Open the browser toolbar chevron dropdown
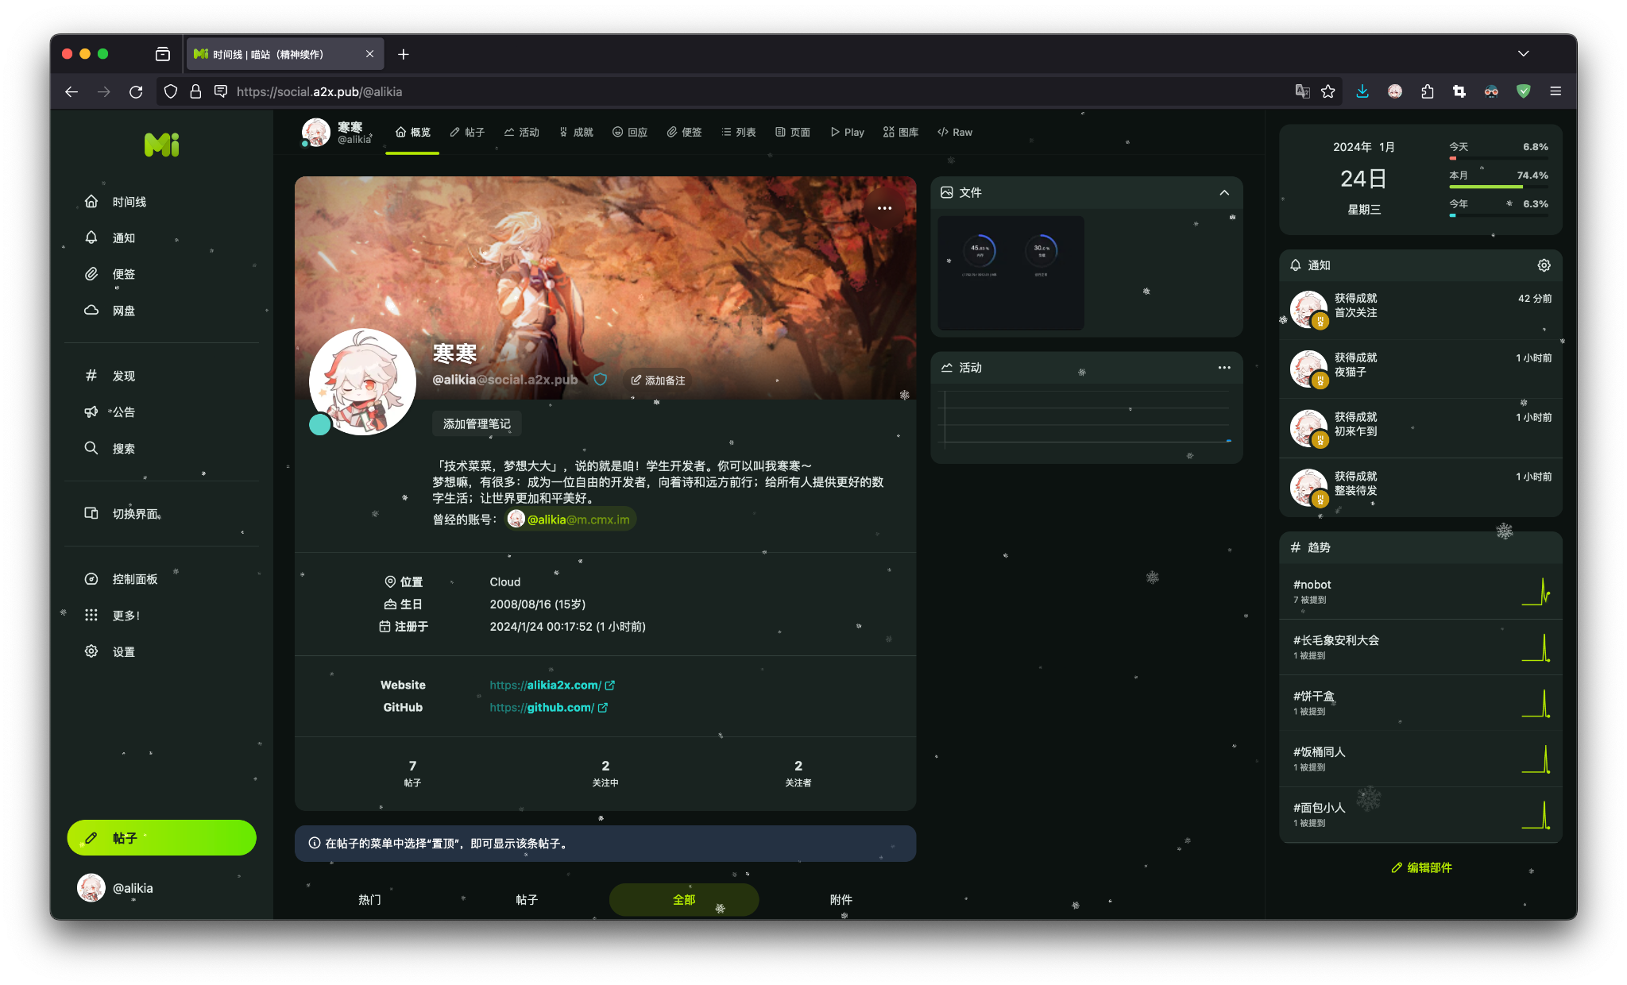This screenshot has height=985, width=1627. point(1524,53)
